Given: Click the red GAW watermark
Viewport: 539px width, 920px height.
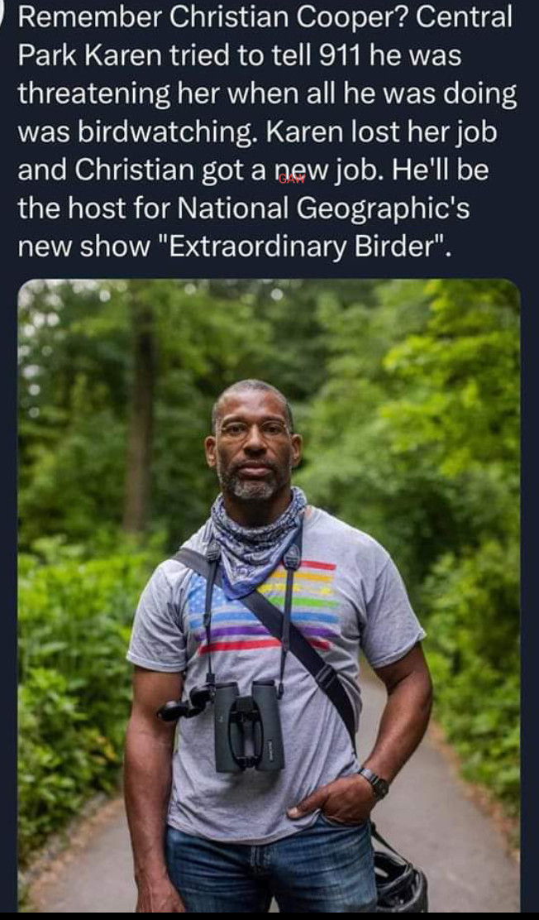Looking at the screenshot, I should [292, 180].
